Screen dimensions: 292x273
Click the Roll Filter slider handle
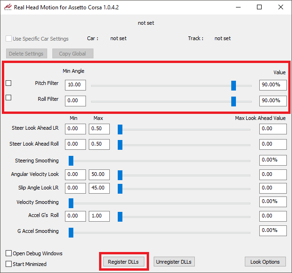tap(234, 101)
